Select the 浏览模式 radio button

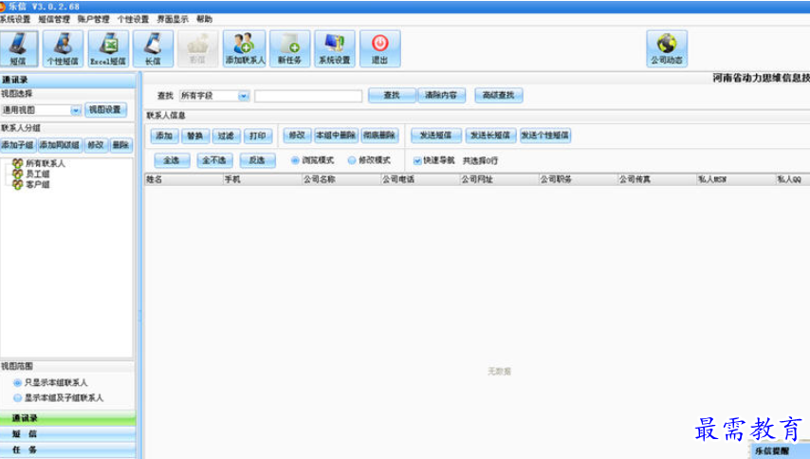pos(295,160)
